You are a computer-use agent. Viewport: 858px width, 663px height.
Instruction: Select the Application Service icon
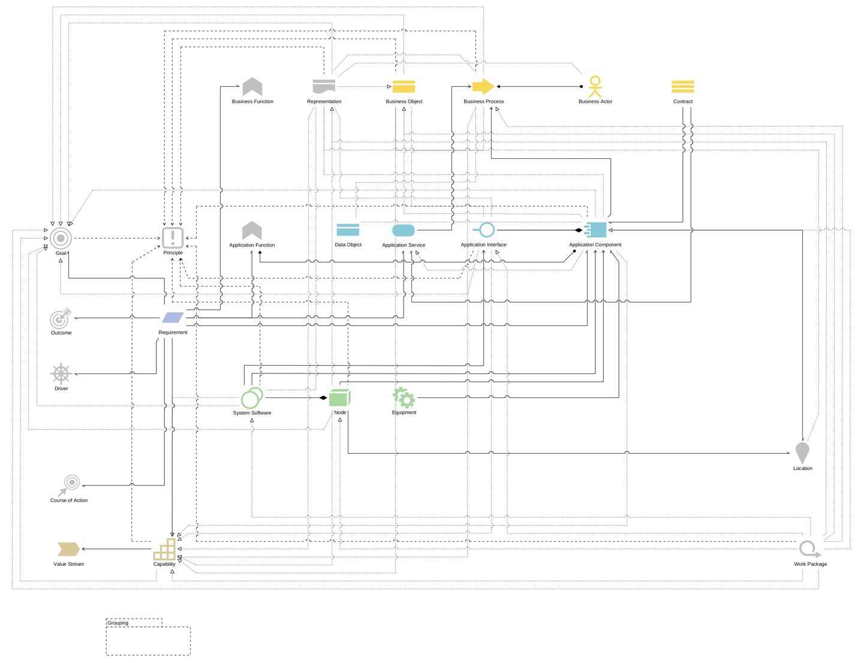pos(403,230)
